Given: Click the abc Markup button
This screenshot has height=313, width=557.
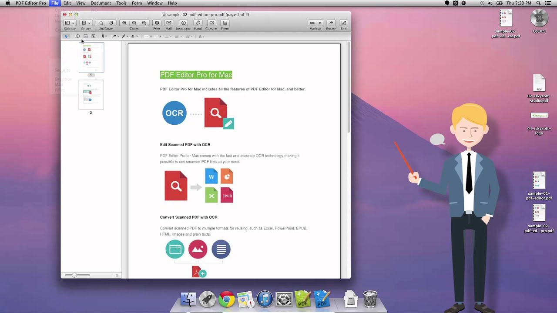Looking at the screenshot, I should (x=312, y=23).
